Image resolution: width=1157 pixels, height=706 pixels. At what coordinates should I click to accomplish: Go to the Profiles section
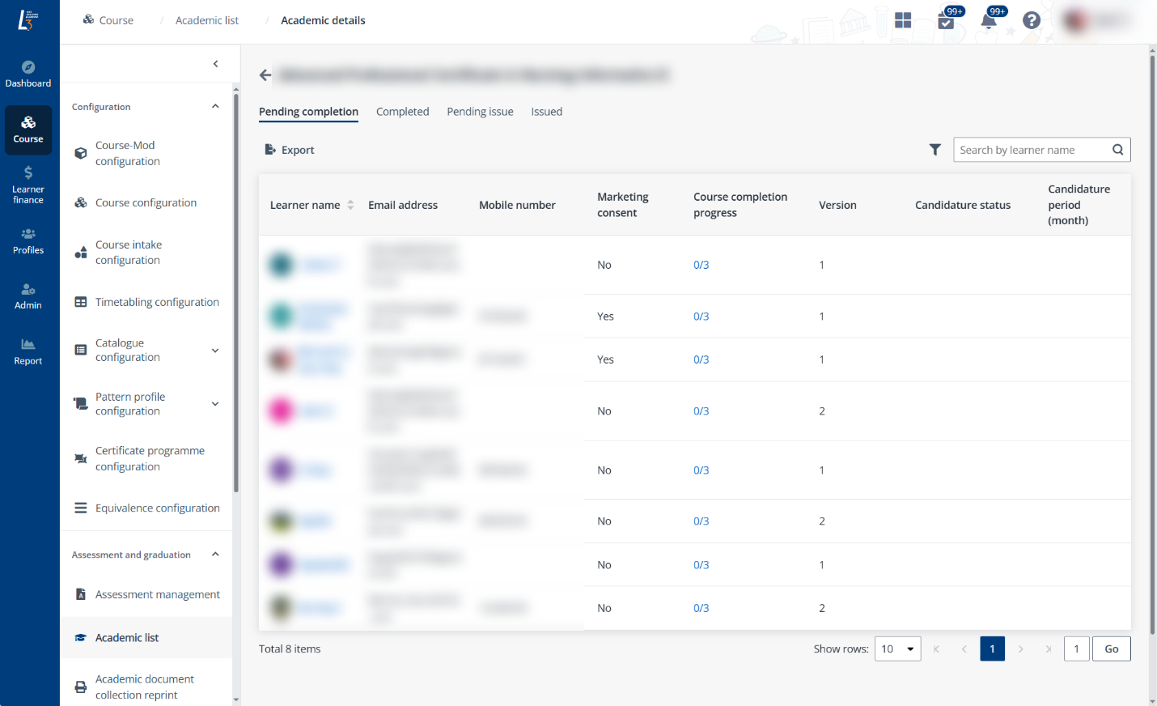(x=28, y=240)
